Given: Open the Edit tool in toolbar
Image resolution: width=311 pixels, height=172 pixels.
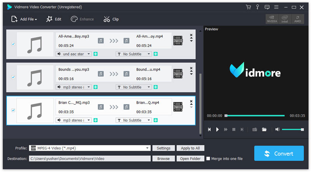Looking at the screenshot, I should (x=54, y=19).
